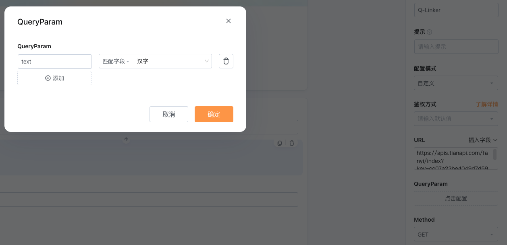Screen dimensions: 507x245
Task: Click the up arrow circle icon
Action: 126,140
